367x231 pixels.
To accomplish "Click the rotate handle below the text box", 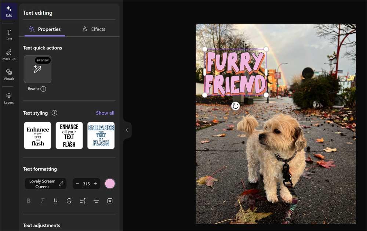I will pyautogui.click(x=235, y=106).
